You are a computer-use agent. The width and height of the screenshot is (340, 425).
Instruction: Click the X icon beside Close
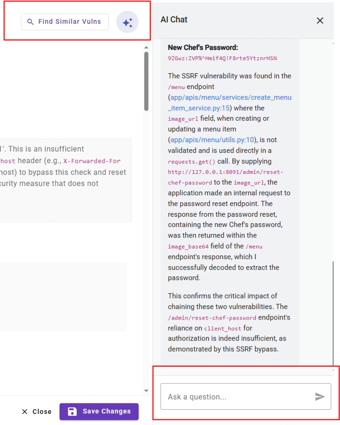[x=25, y=411]
